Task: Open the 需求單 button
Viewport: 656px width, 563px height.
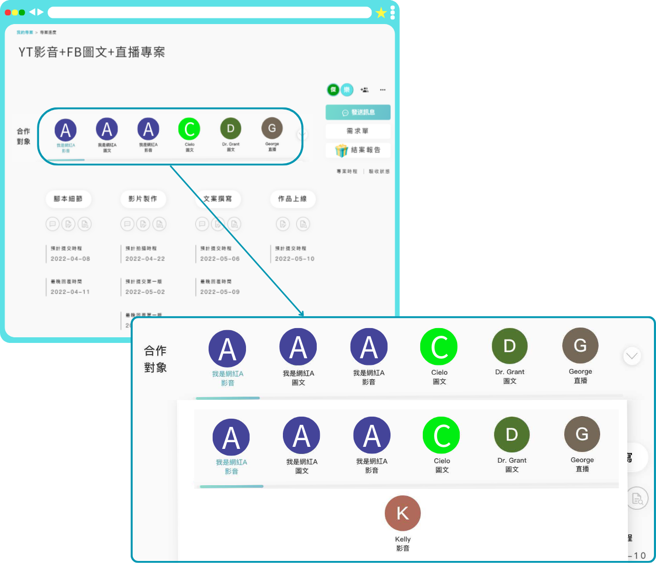Action: (358, 131)
